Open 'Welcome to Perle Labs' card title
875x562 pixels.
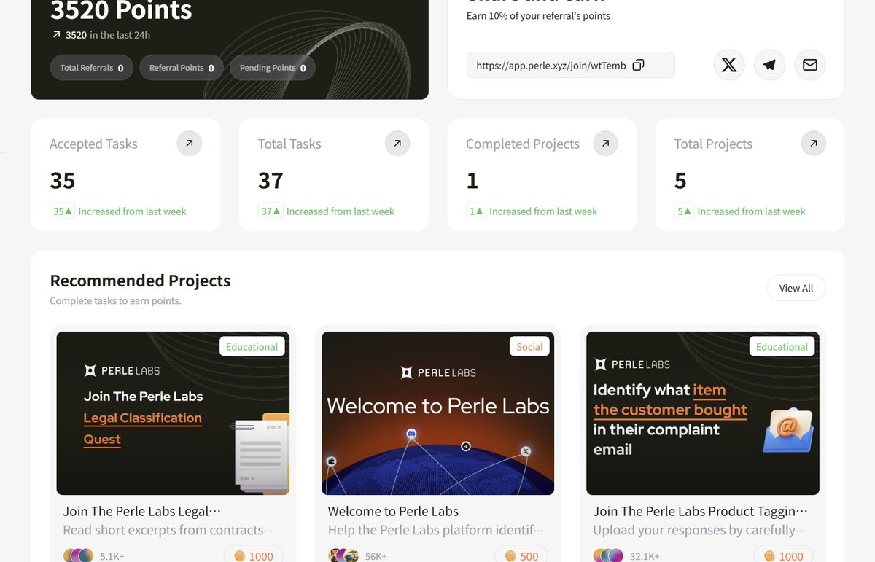(x=393, y=512)
